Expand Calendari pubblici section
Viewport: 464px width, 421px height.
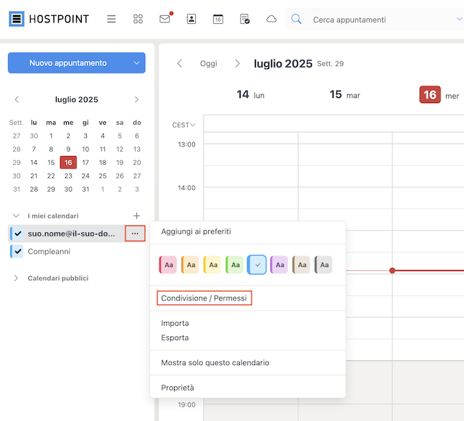[16, 278]
